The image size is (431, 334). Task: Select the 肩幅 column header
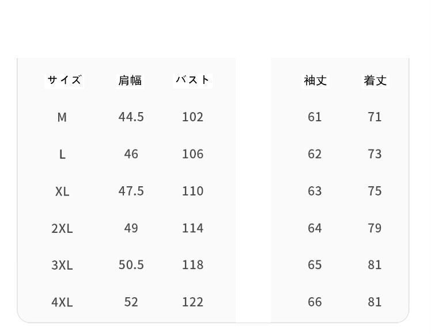point(130,80)
